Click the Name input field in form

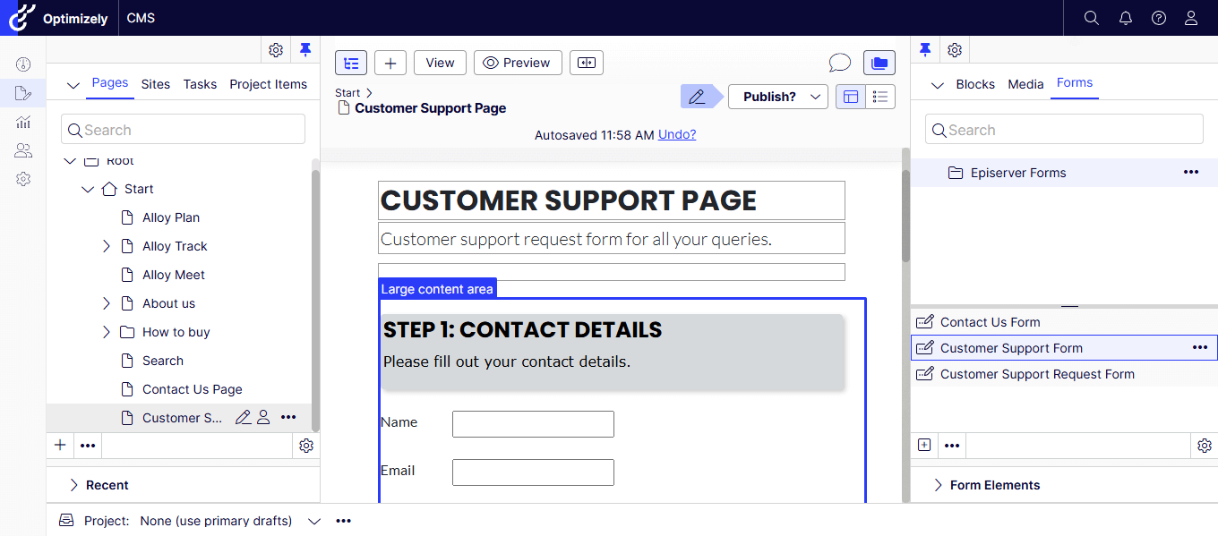[533, 424]
